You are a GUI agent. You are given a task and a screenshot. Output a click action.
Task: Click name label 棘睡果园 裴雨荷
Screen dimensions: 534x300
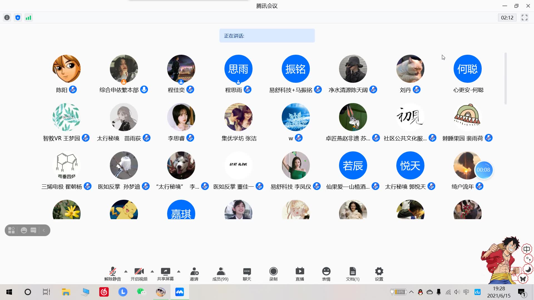463,138
